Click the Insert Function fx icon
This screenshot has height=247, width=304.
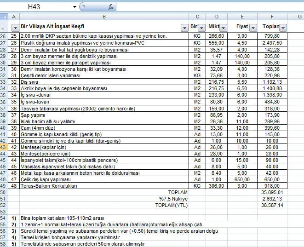111,7
